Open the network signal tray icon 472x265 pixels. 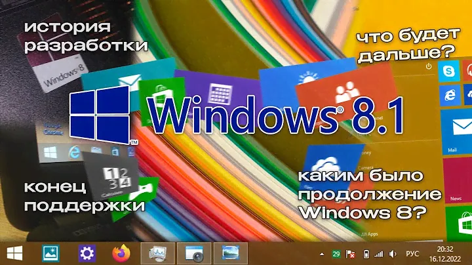(x=379, y=253)
